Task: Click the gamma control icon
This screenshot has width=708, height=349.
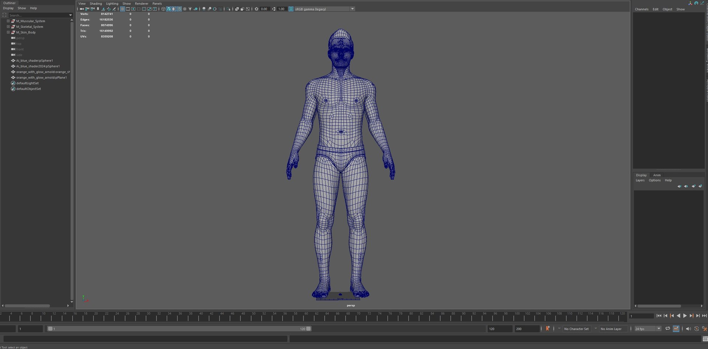Action: pyautogui.click(x=274, y=9)
